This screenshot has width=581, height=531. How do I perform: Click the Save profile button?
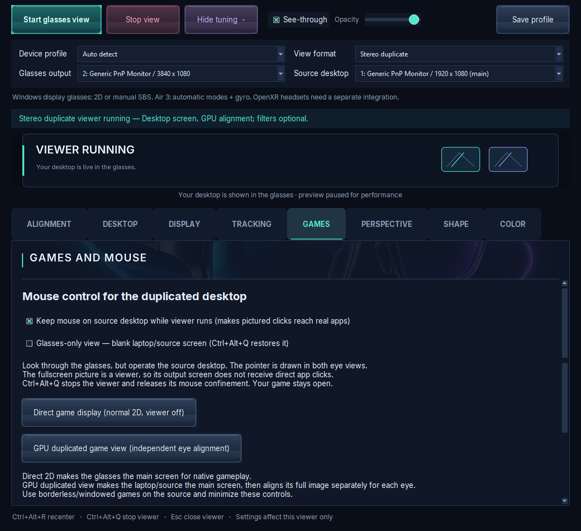(x=532, y=20)
